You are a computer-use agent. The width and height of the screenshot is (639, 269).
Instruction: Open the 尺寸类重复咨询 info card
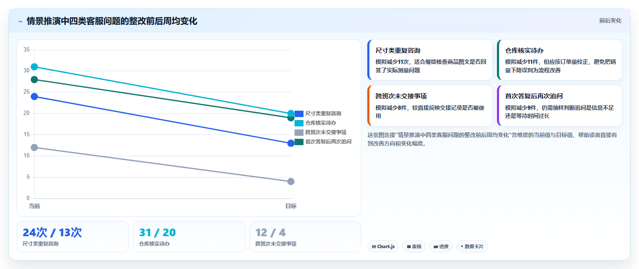(430, 60)
